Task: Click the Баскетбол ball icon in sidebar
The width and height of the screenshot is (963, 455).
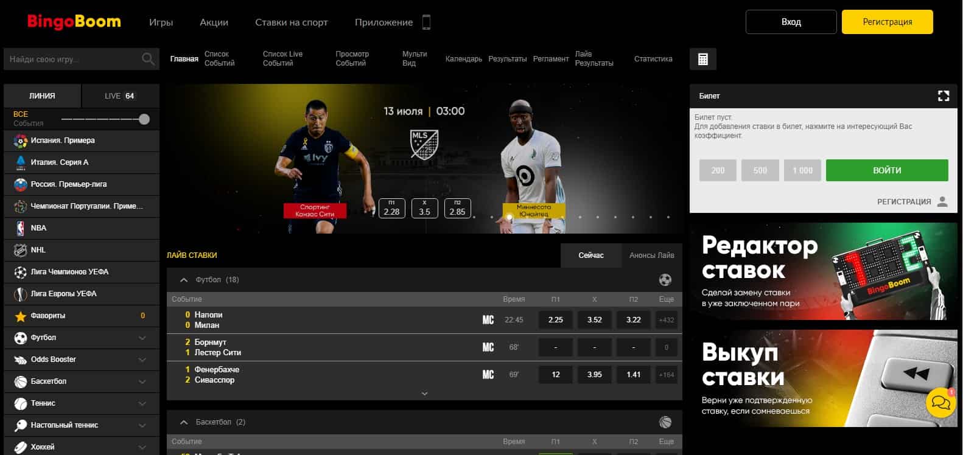Action: (21, 381)
